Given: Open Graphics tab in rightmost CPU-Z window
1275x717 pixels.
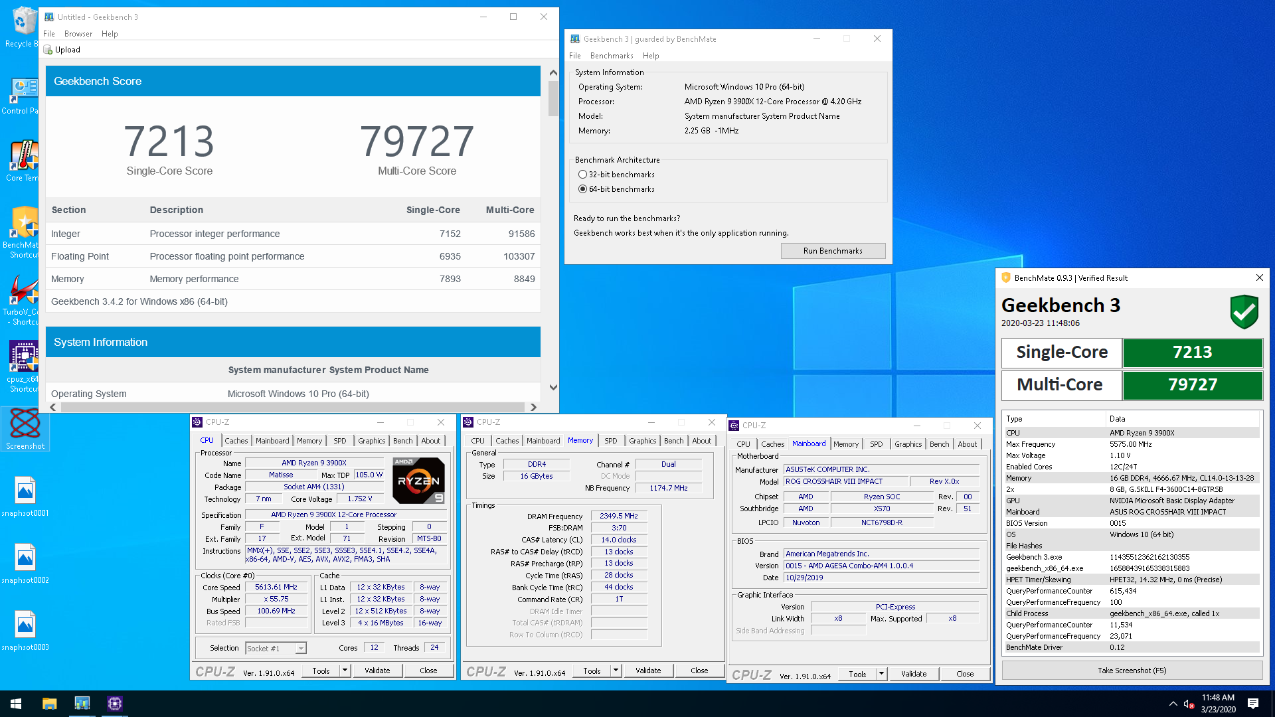Looking at the screenshot, I should click(x=908, y=444).
